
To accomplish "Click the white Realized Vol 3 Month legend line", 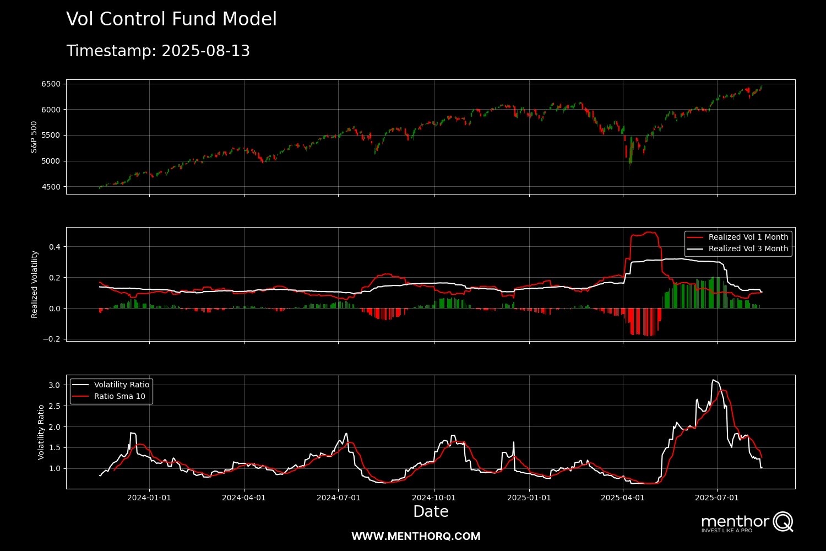I will pyautogui.click(x=695, y=249).
